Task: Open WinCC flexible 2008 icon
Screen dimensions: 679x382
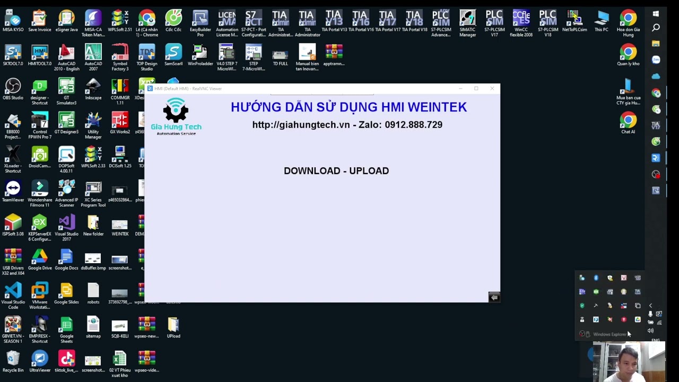Action: (x=521, y=24)
